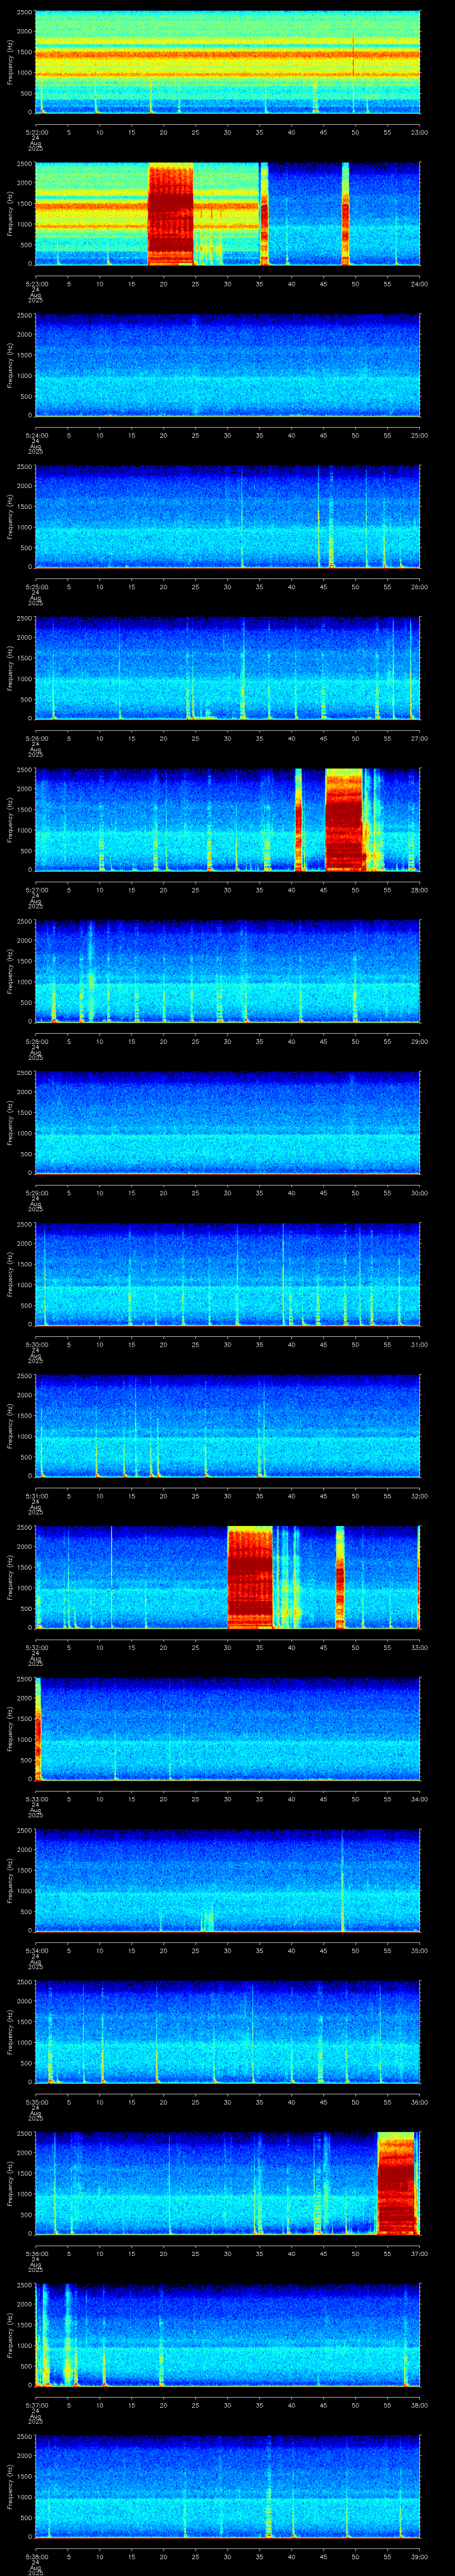The width and height of the screenshot is (455, 2576).
Task: Click the red burst at start of 5:33:00 panel
Action: tap(38, 1728)
